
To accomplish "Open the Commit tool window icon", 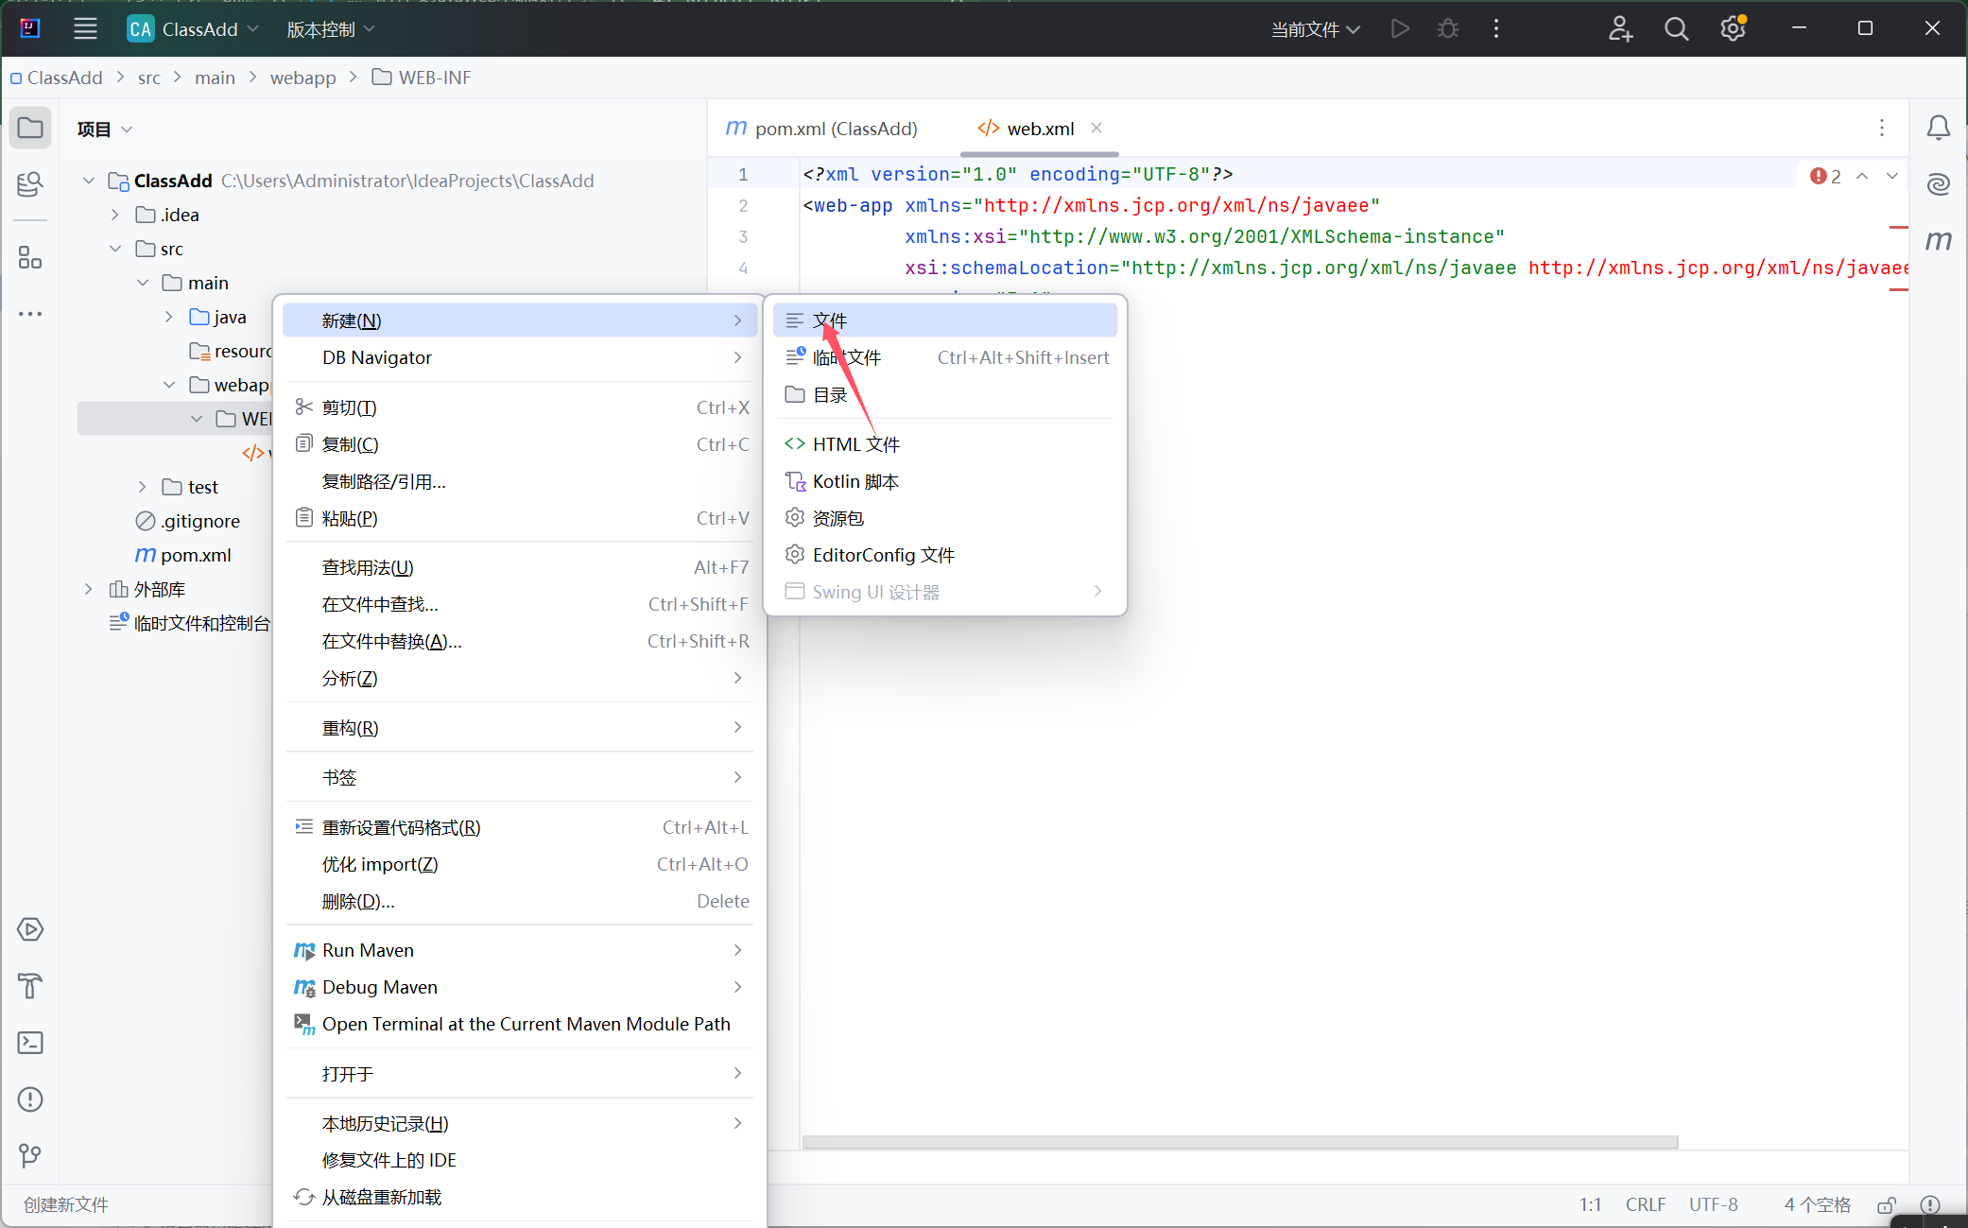I will click(29, 183).
